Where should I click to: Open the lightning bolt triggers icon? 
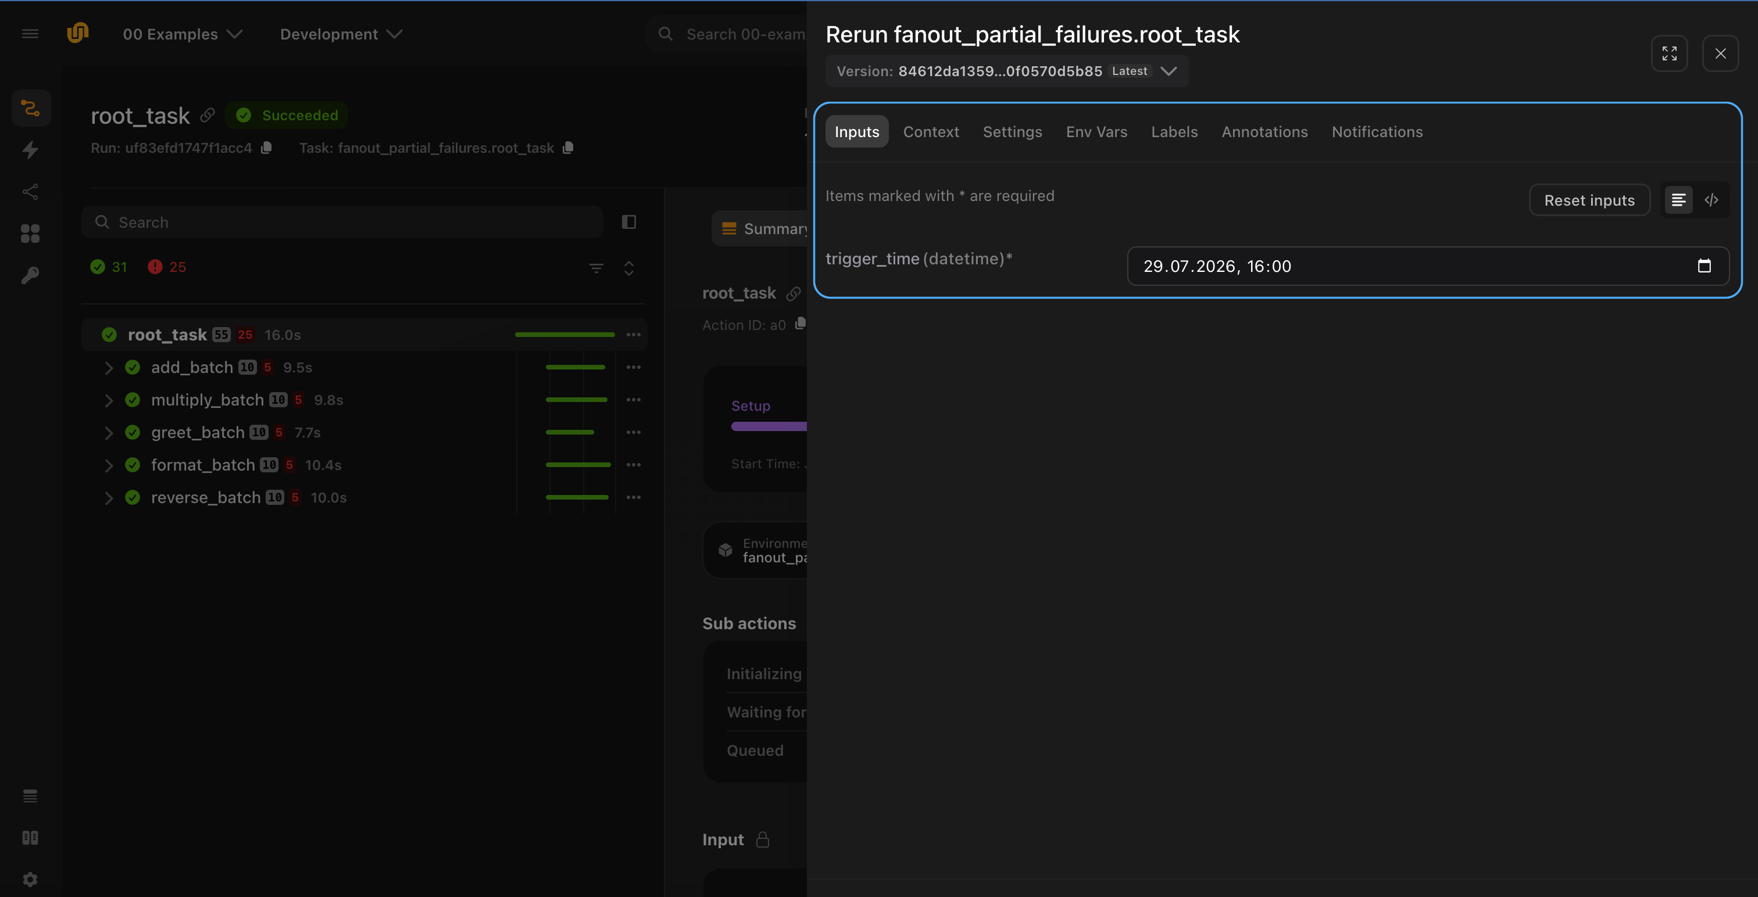(x=31, y=150)
